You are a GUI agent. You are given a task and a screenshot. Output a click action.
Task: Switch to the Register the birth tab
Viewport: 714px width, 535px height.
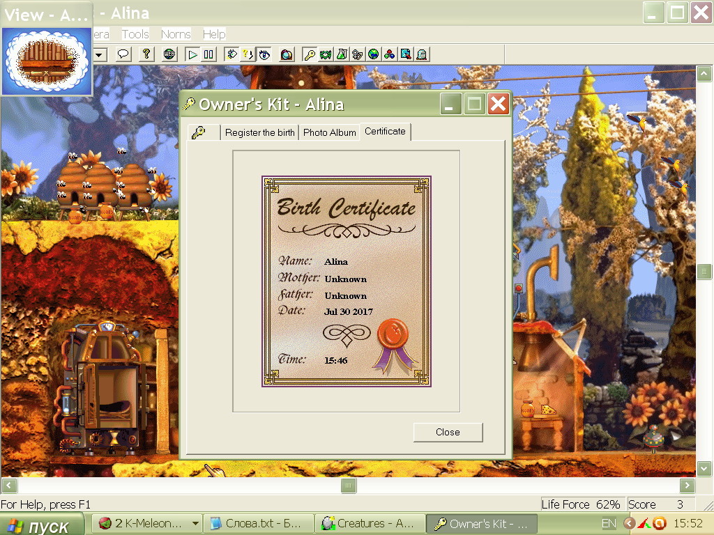[259, 132]
